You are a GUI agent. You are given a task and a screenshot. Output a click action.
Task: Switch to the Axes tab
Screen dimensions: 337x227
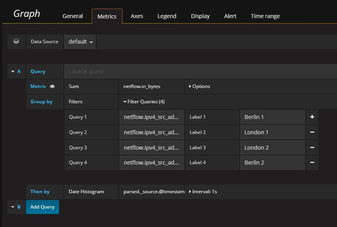tap(137, 16)
